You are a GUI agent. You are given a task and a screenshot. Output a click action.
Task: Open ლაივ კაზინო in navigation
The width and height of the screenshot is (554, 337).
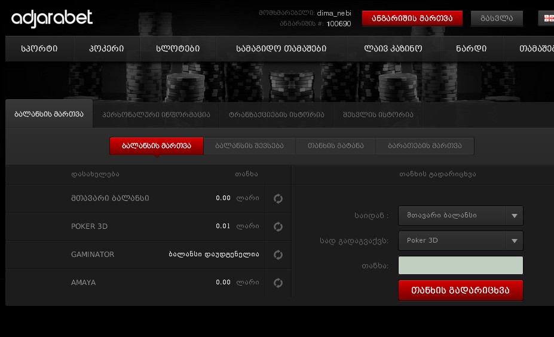click(x=393, y=48)
